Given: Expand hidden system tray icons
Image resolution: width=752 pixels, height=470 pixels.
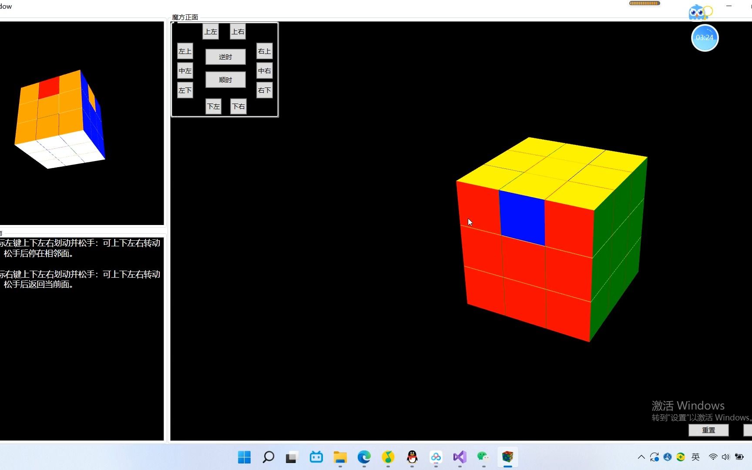Looking at the screenshot, I should click(x=641, y=457).
